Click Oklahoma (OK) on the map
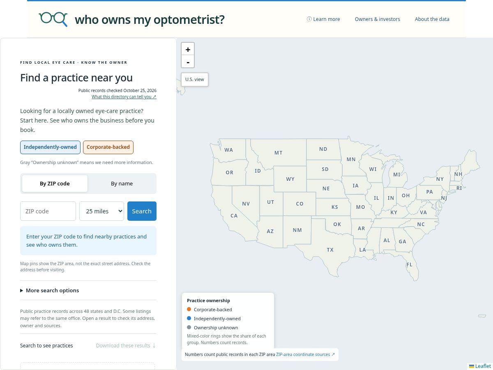This screenshot has height=370, width=493. [337, 224]
